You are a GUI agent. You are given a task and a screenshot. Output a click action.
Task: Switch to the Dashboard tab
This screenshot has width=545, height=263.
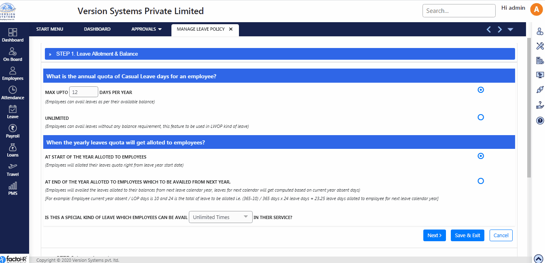coord(97,29)
